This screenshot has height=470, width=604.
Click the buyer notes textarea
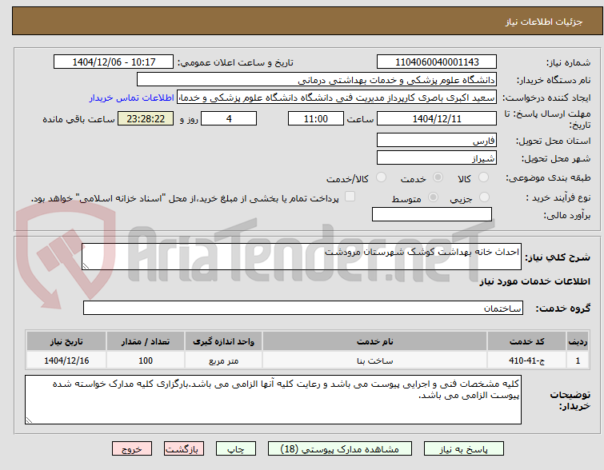tap(273, 400)
